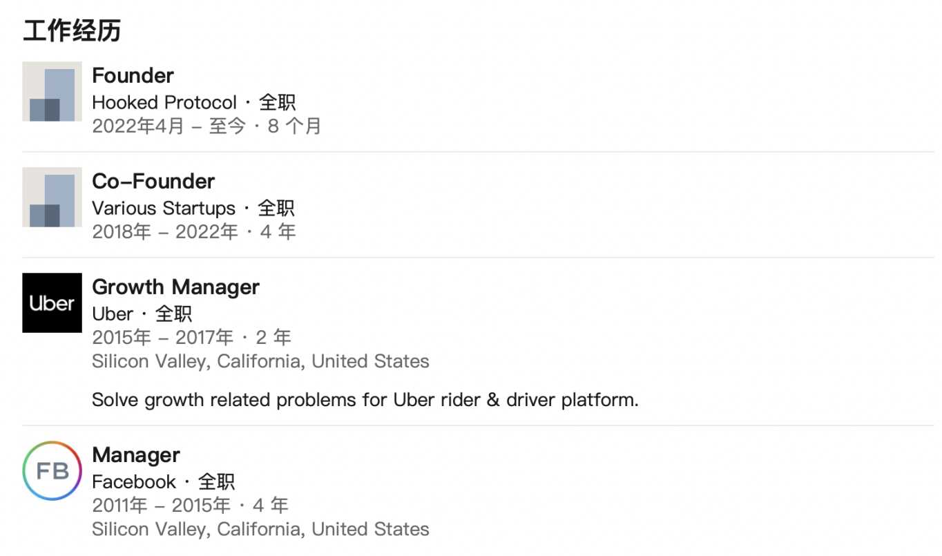Viewport: 942px width, 556px height.
Task: Click the 工作经历 section heading
Action: 72,30
